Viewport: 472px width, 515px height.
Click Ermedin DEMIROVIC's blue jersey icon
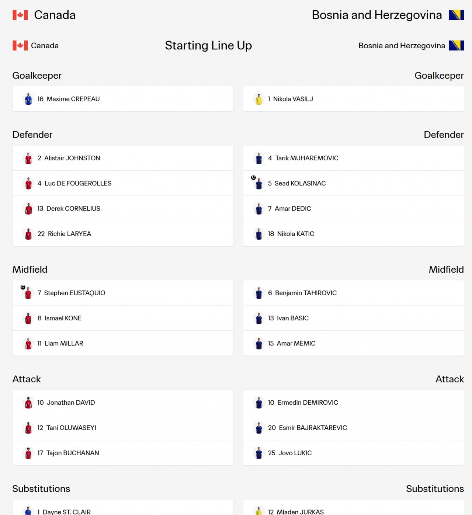(259, 403)
